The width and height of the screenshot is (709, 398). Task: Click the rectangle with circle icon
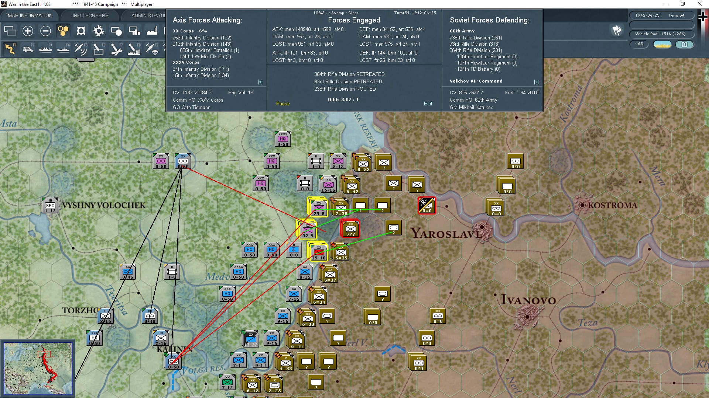(x=116, y=31)
